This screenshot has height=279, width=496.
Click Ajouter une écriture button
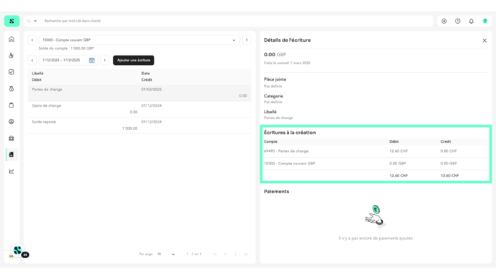click(x=133, y=60)
